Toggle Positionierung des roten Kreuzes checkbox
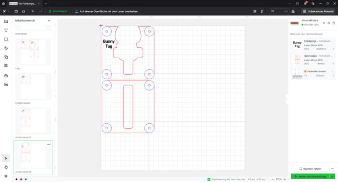338x182 pixels. tap(209, 179)
